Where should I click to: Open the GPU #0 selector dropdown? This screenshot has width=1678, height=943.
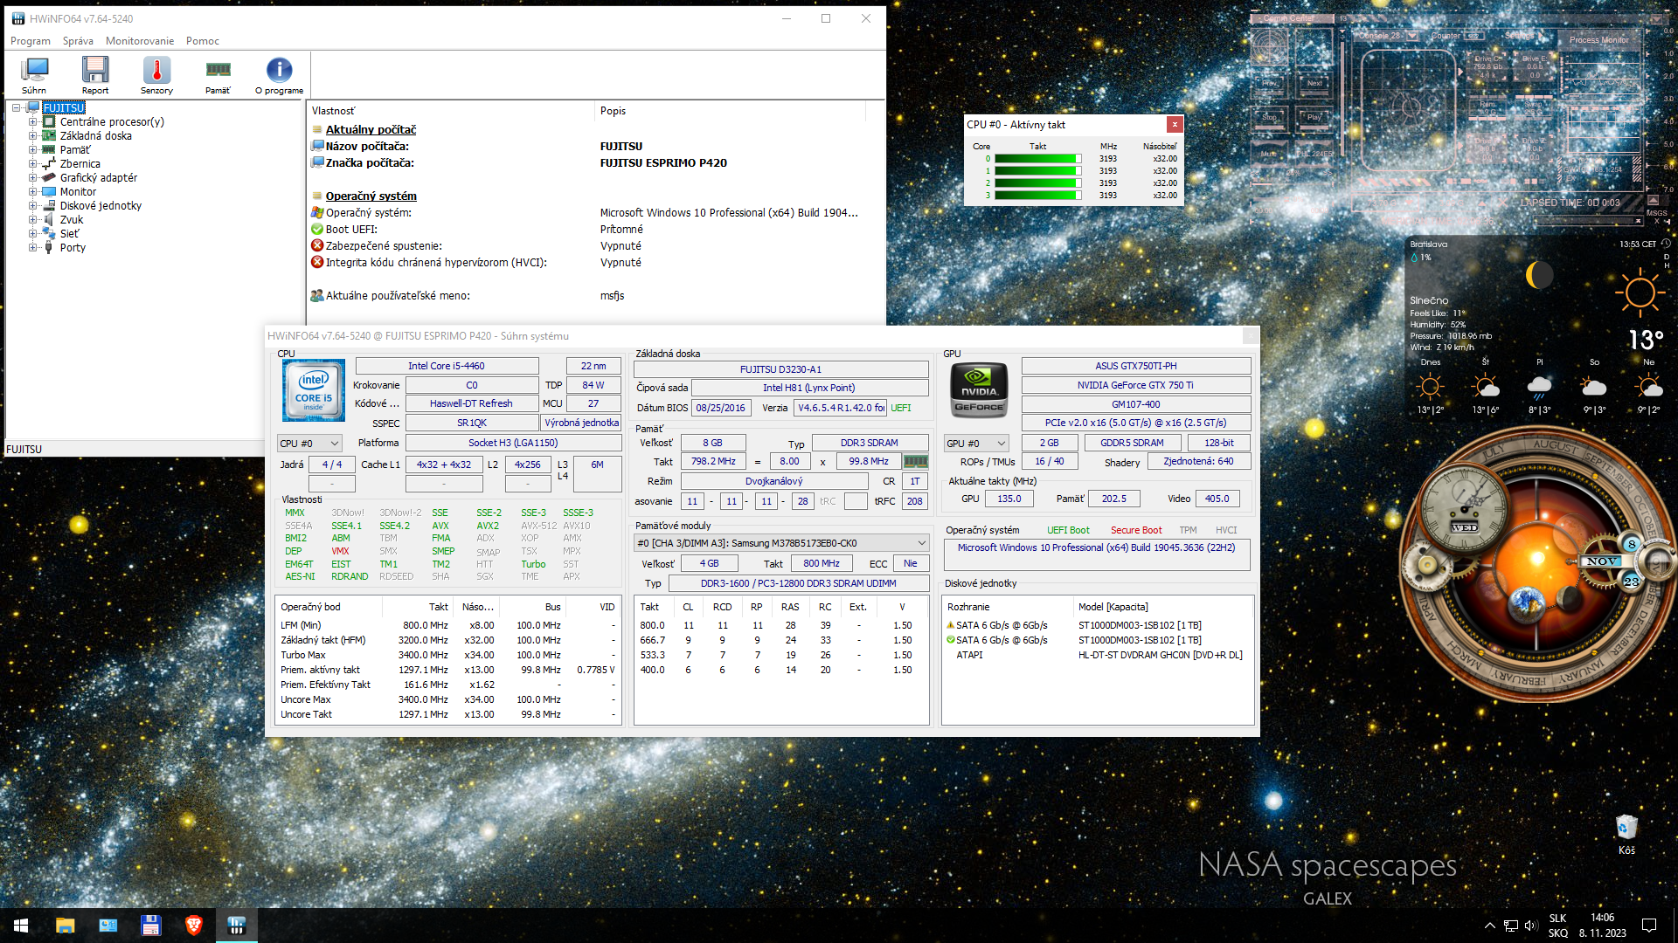click(x=976, y=444)
